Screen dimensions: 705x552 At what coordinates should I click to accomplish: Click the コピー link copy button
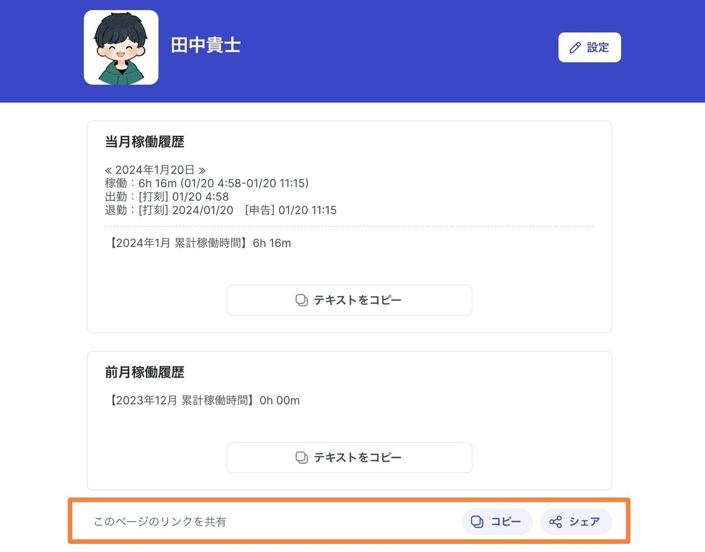click(x=497, y=521)
